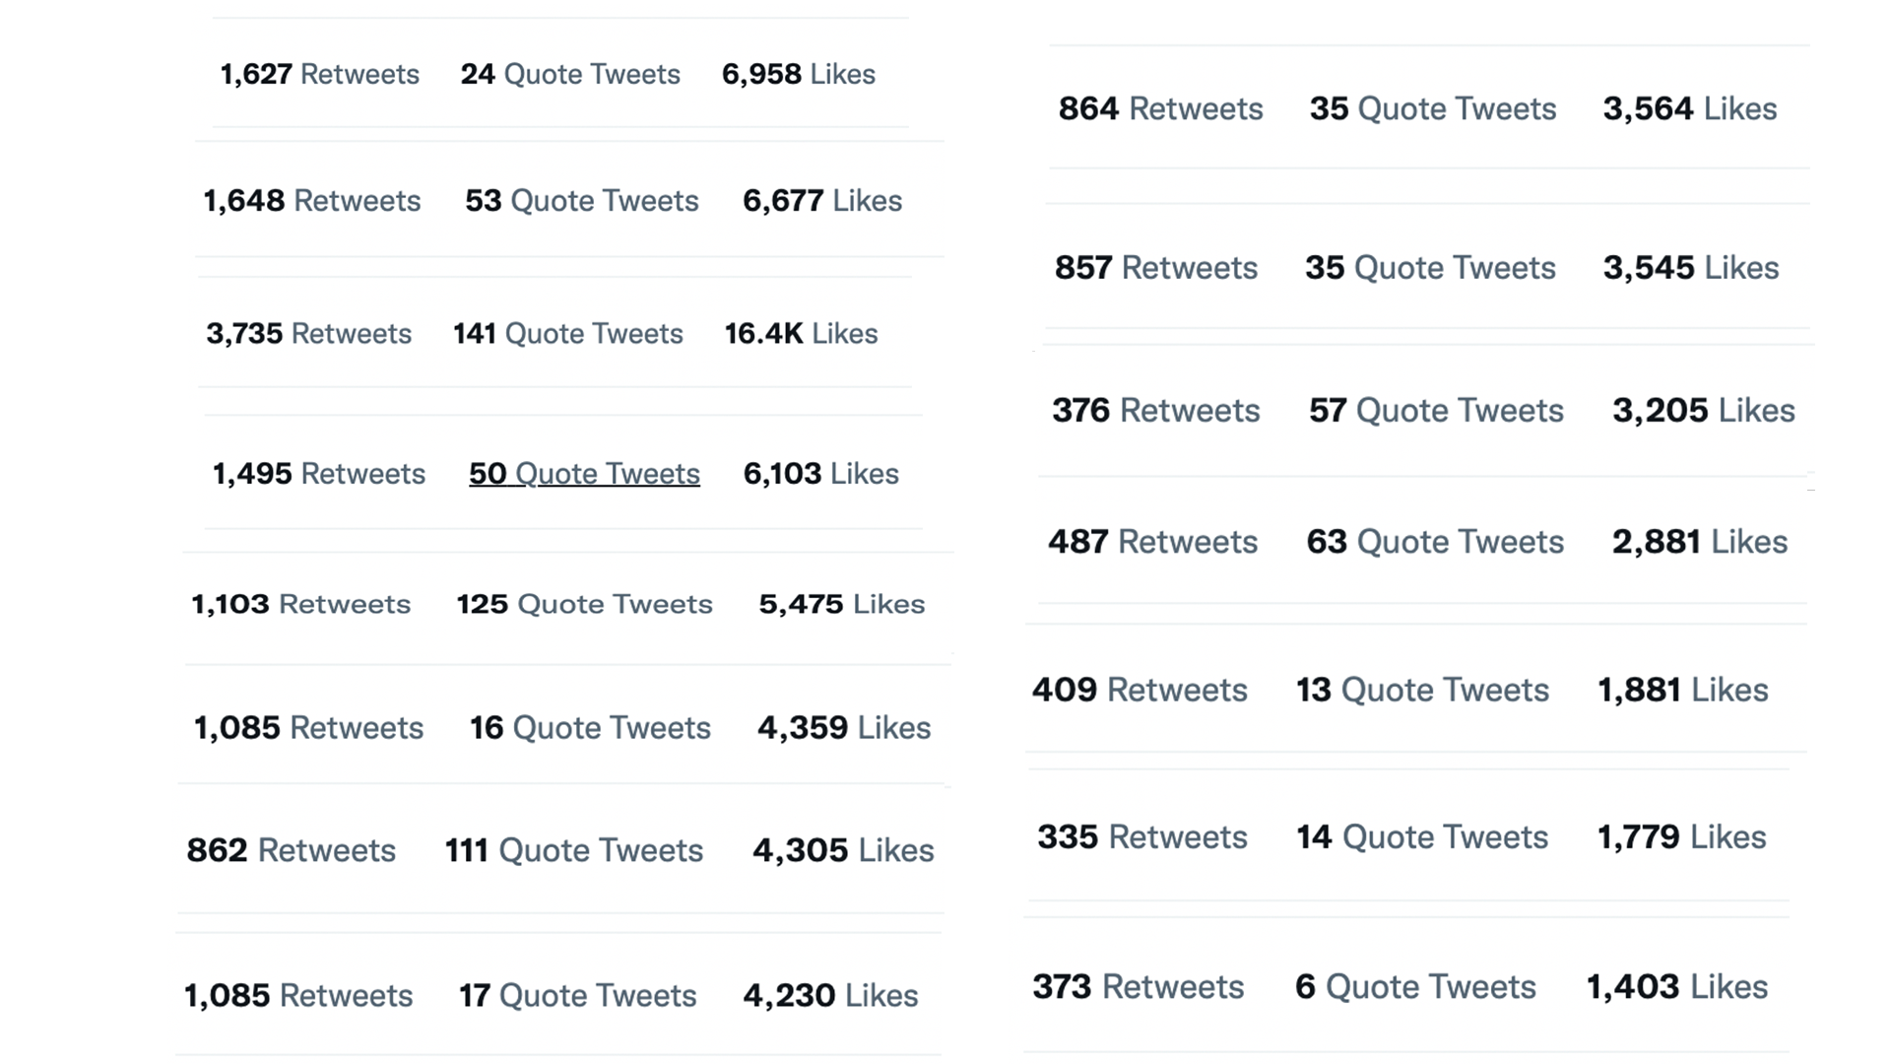View the 125 Quote Tweets
This screenshot has width=1891, height=1064.
tap(584, 604)
